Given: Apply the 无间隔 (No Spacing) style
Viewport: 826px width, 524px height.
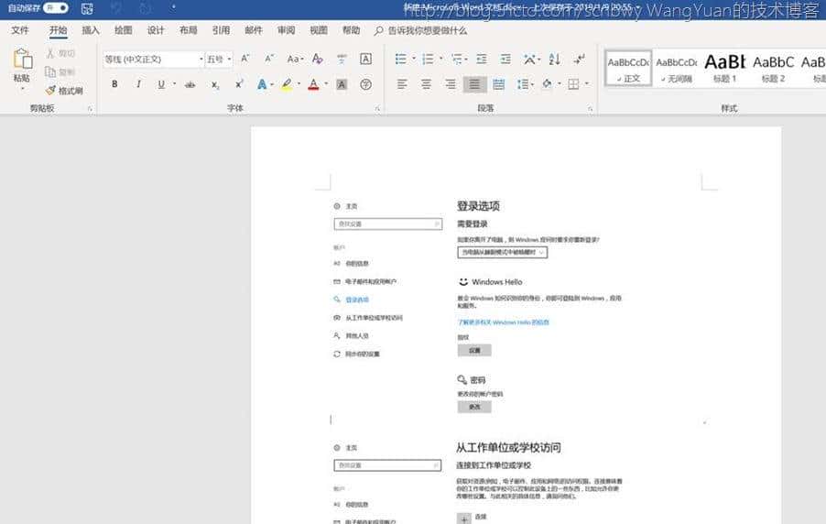Looking at the screenshot, I should point(677,69).
